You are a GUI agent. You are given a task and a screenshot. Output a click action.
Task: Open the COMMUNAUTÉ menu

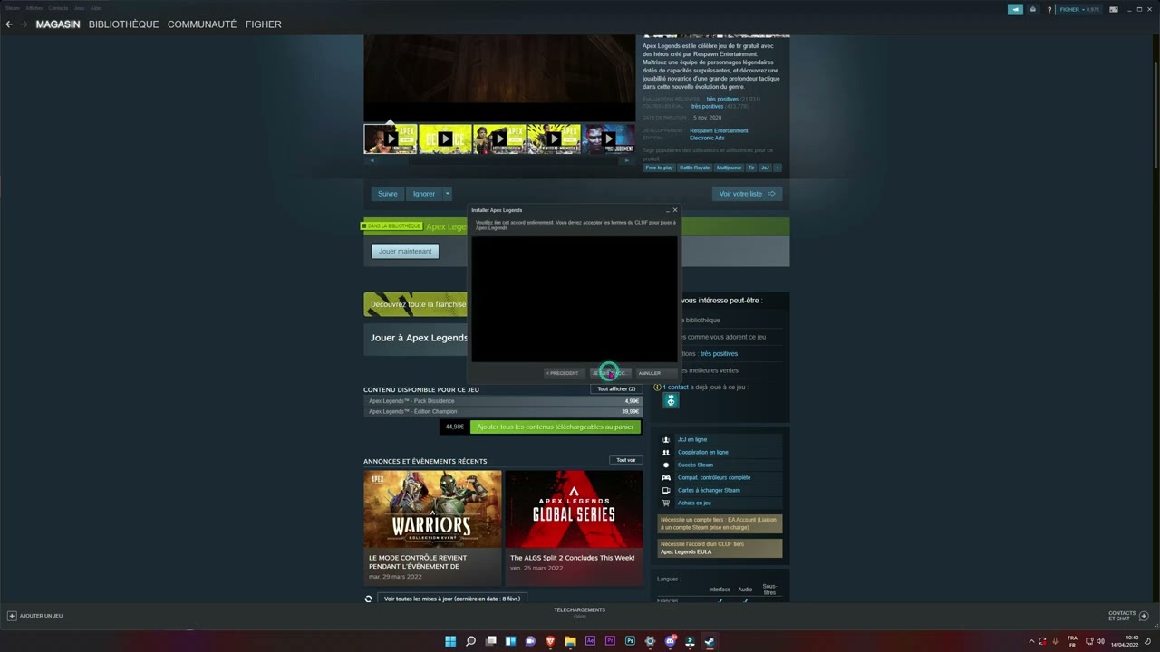202,24
